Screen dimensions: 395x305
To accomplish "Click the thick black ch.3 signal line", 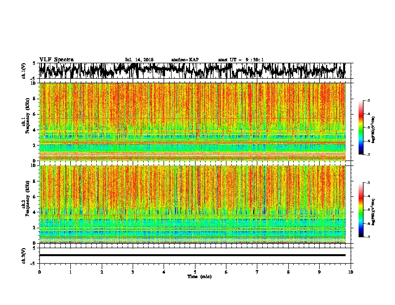I will pyautogui.click(x=193, y=255).
